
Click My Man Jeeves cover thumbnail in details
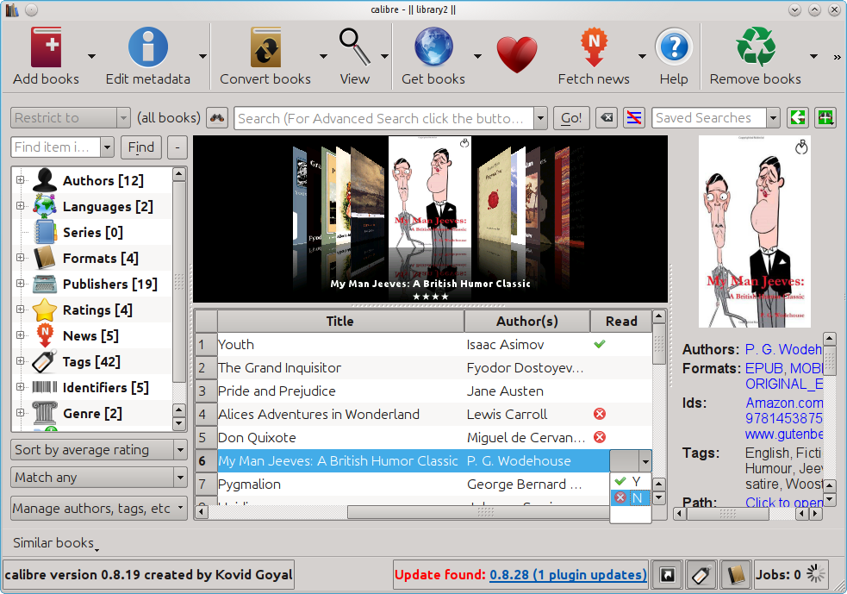[x=754, y=231]
